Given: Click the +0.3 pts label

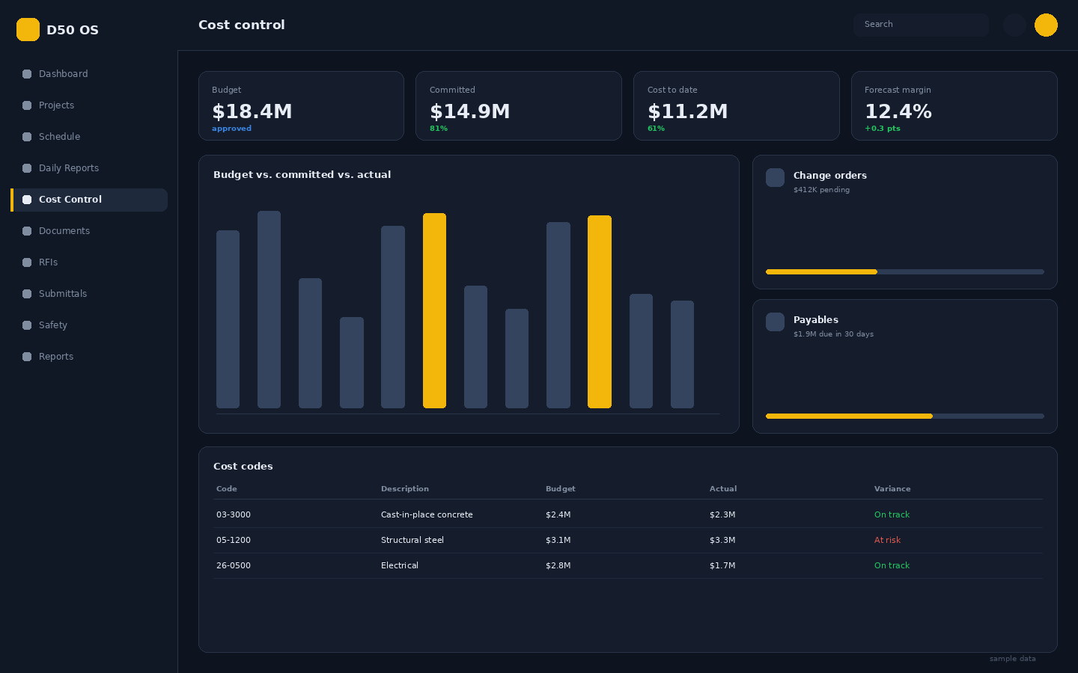Looking at the screenshot, I should [883, 129].
